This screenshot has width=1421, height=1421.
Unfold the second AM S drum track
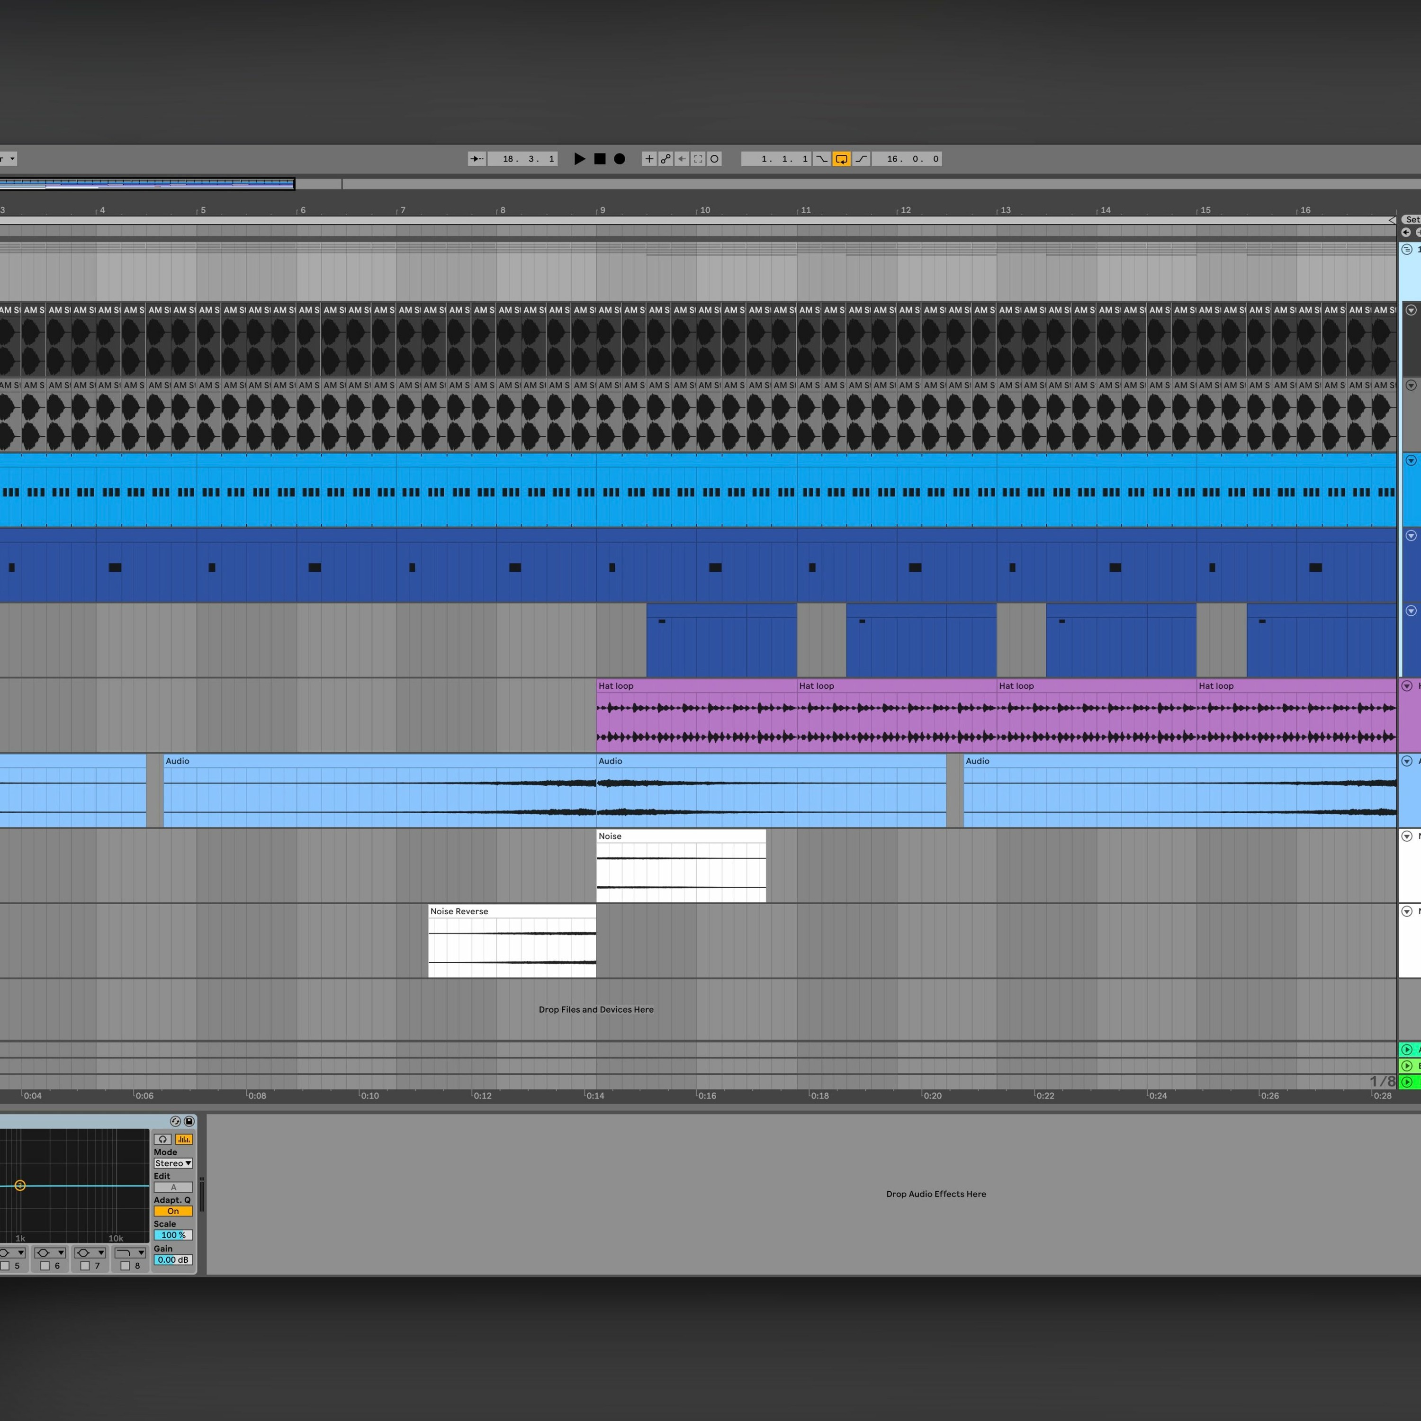click(x=1411, y=386)
